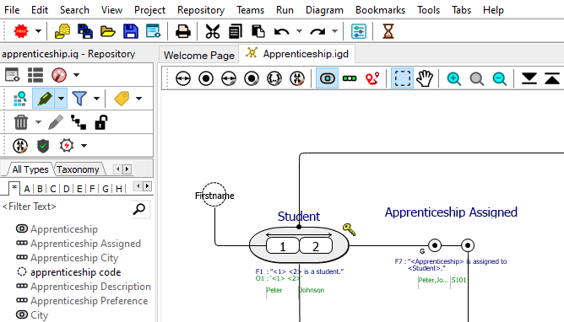This screenshot has width=564, height=322.
Task: Select the Taxonomy tab
Action: [78, 169]
